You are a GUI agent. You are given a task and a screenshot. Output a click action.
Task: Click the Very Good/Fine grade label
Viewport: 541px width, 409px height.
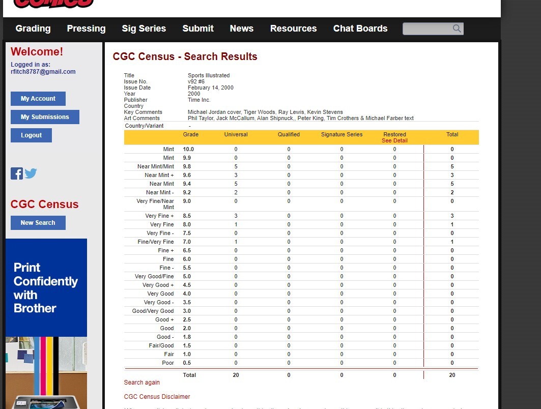click(154, 276)
